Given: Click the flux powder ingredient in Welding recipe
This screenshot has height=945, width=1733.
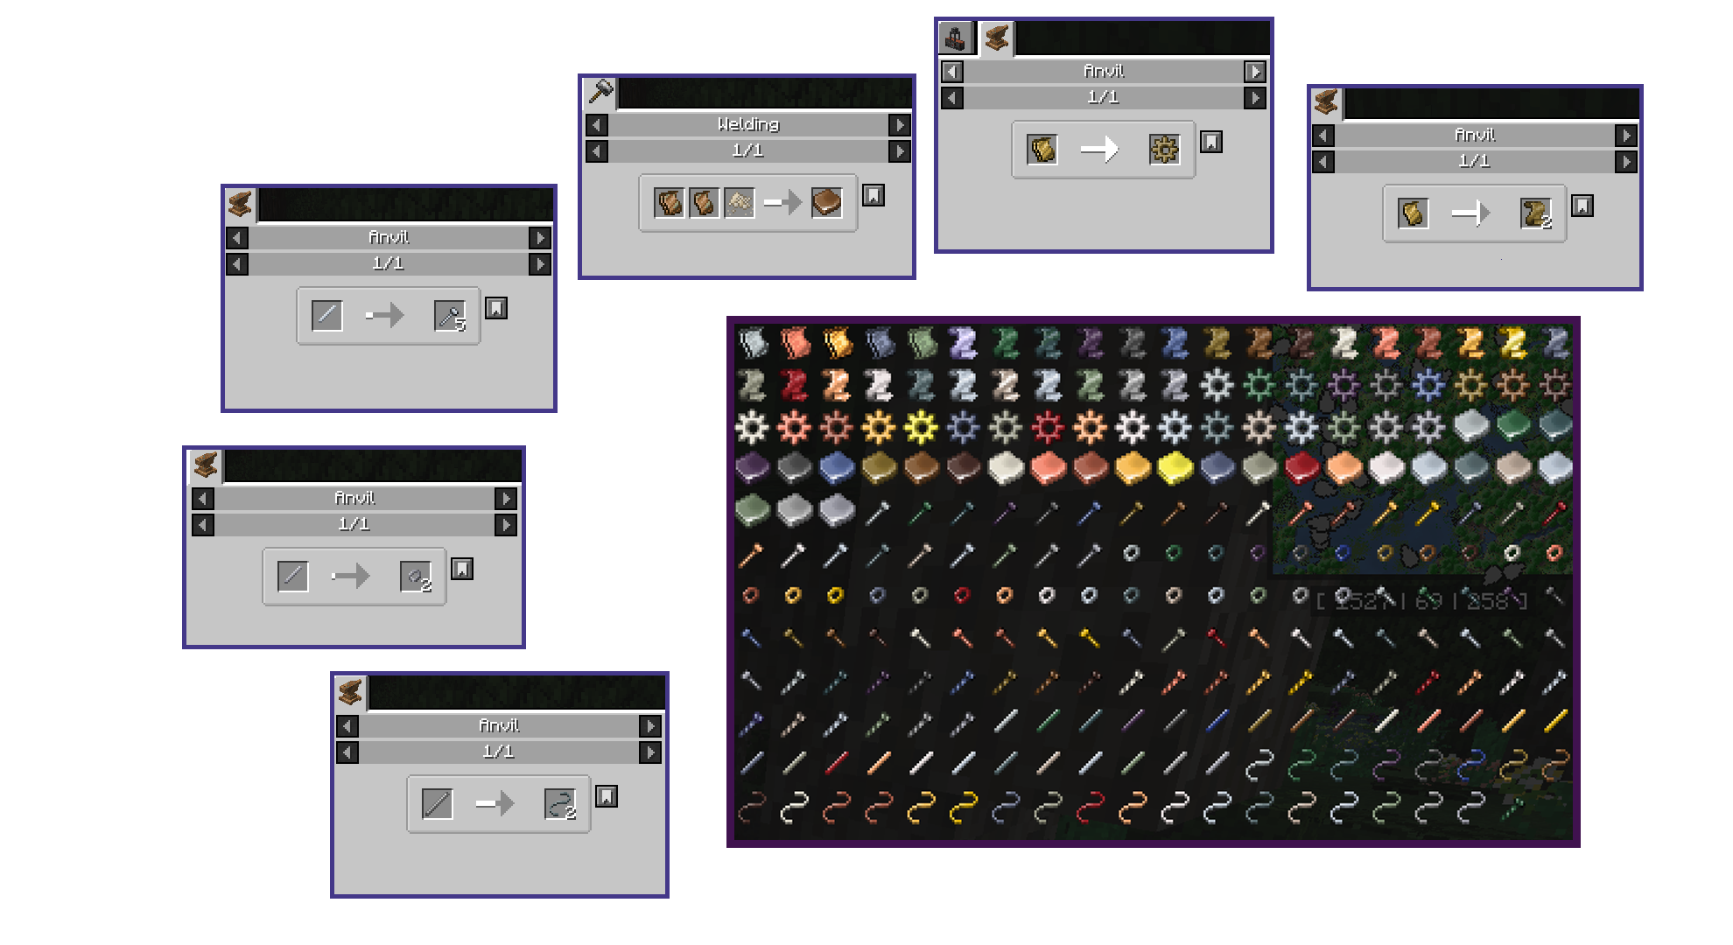Looking at the screenshot, I should (740, 203).
